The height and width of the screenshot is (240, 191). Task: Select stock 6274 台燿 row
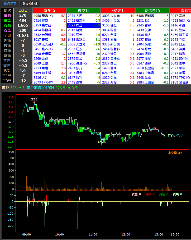(118, 35)
